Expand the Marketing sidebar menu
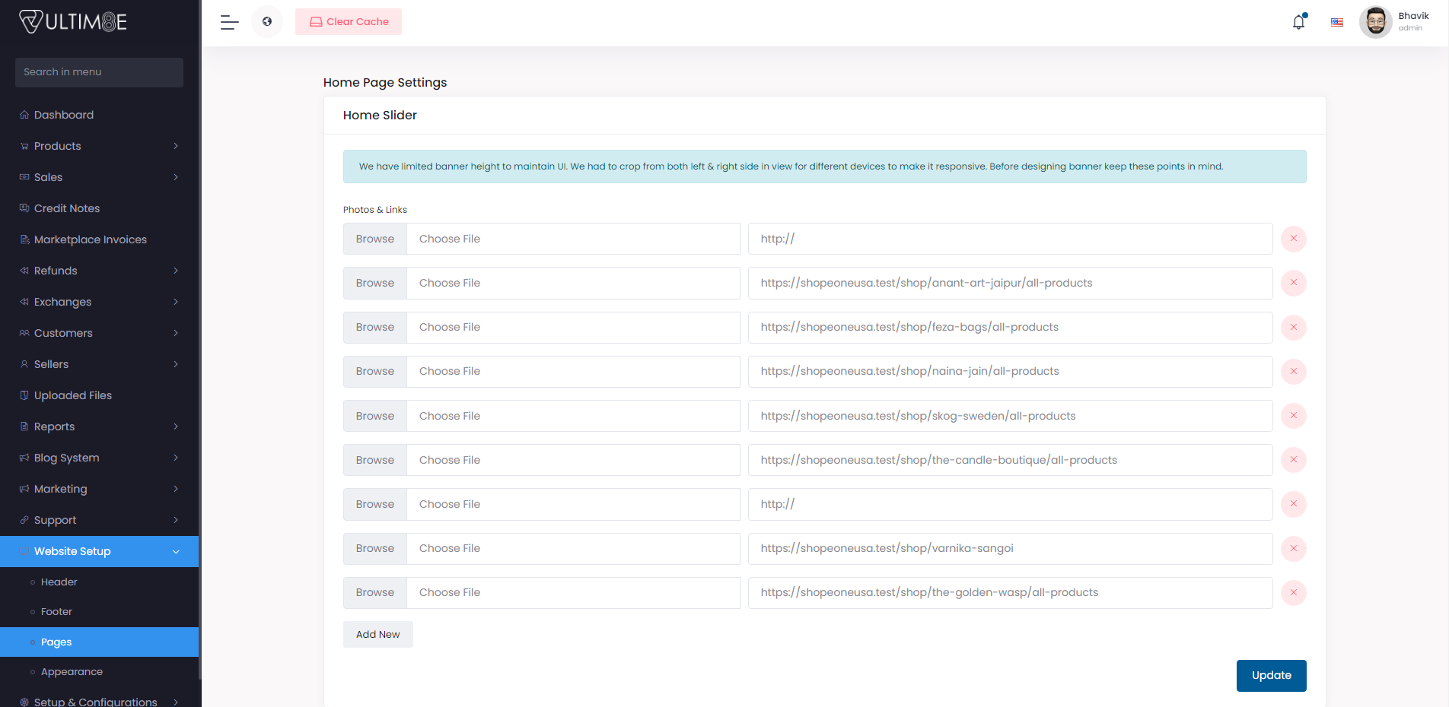 point(99,489)
